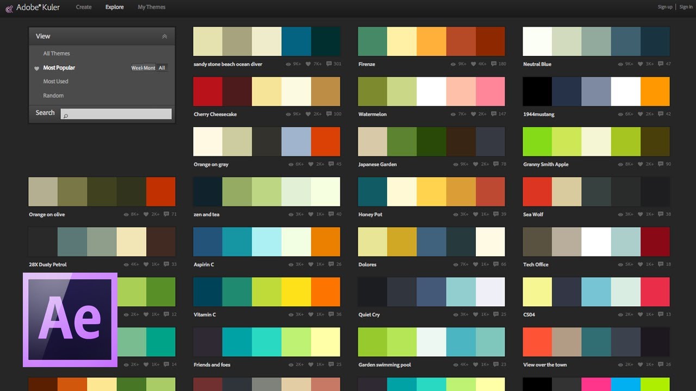Click the heart icon for Sea Wolf
This screenshot has width=696, height=391.
640,215
